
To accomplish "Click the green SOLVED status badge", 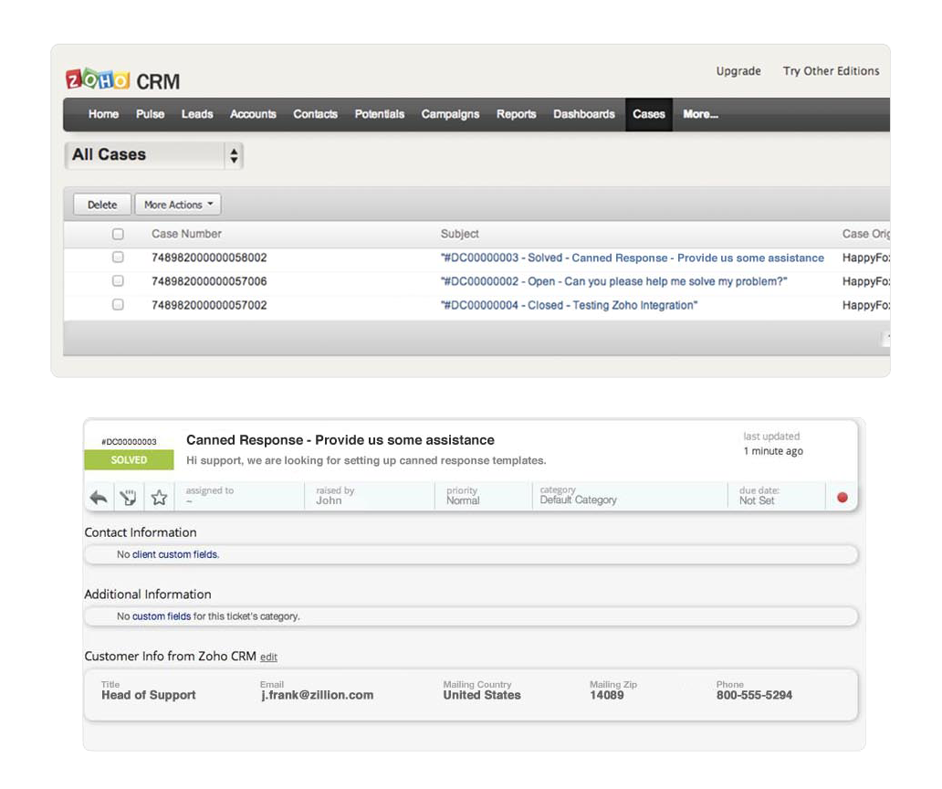I will pyautogui.click(x=129, y=460).
